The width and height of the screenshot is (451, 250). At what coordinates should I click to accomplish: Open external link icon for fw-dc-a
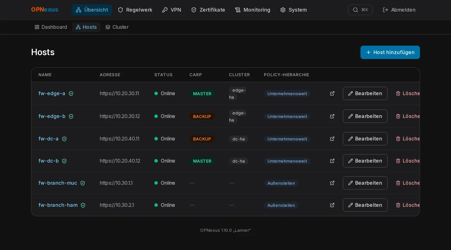[332, 139]
